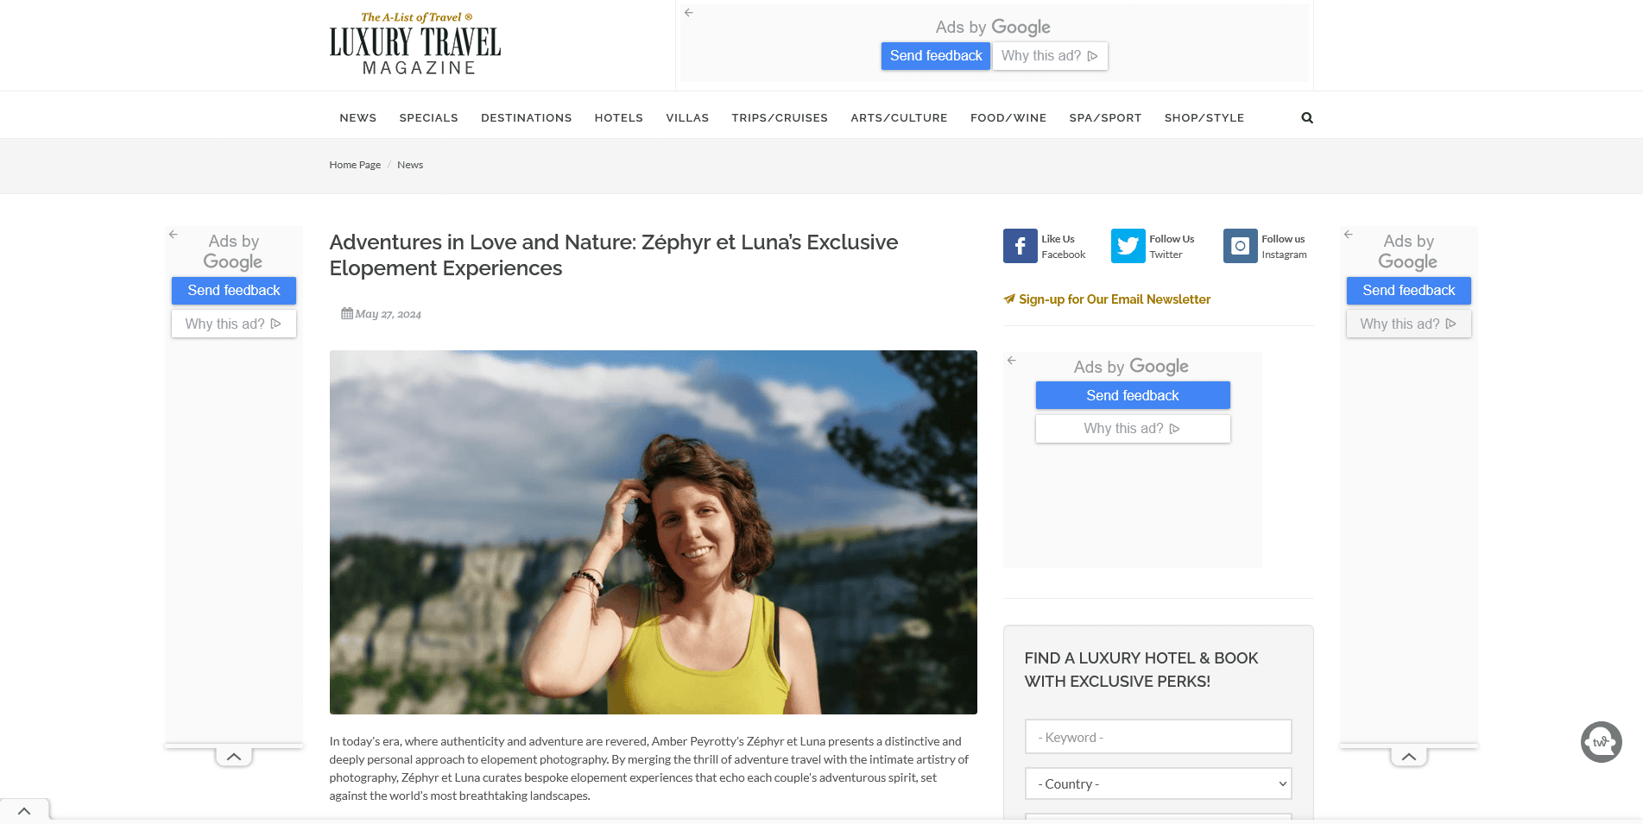This screenshot has height=824, width=1643.
Task: Click the back arrow on left sidebar ad
Action: click(x=174, y=234)
